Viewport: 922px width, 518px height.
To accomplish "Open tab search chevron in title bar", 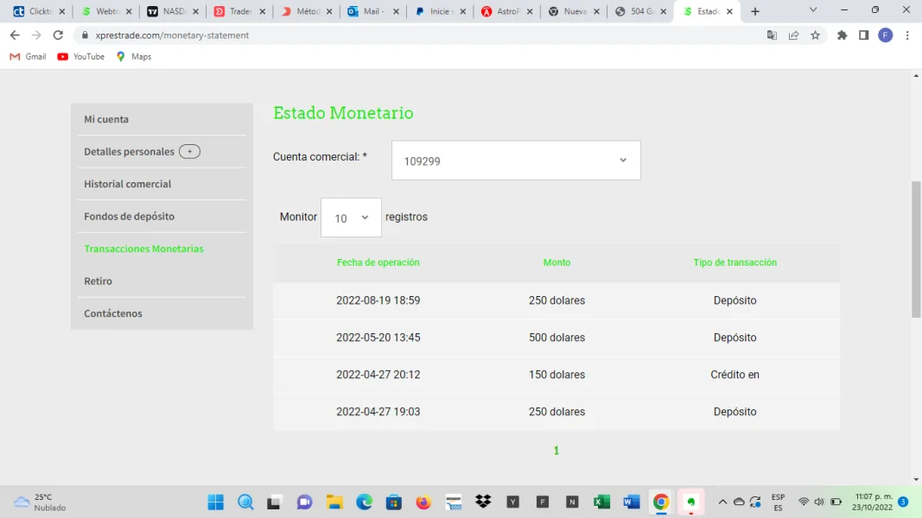I will (813, 10).
